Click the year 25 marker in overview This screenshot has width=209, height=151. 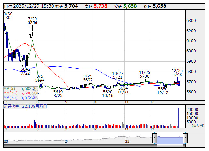pyautogui.click(x=127, y=141)
